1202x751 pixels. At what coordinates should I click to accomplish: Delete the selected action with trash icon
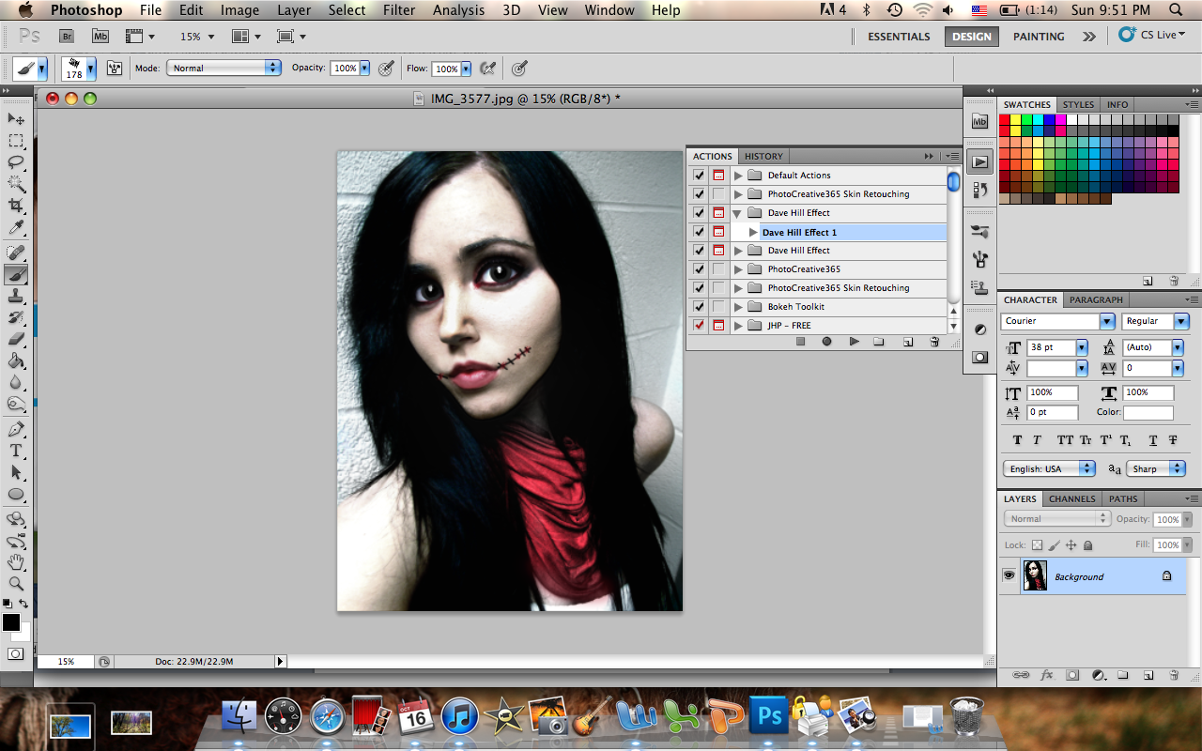coord(933,342)
